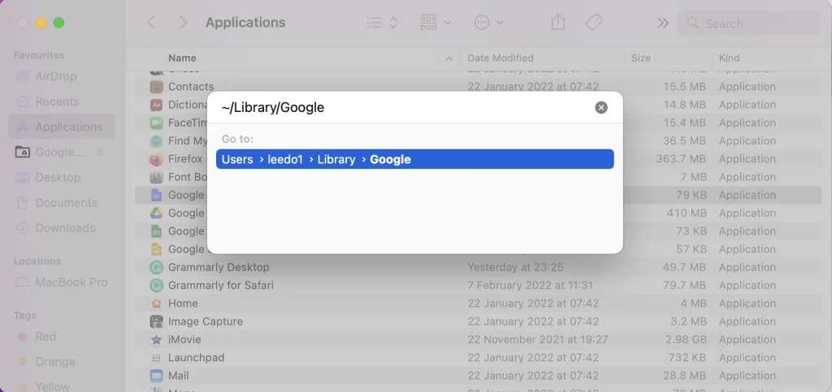
Task: Toggle the Name sort direction arrow
Action: click(448, 58)
